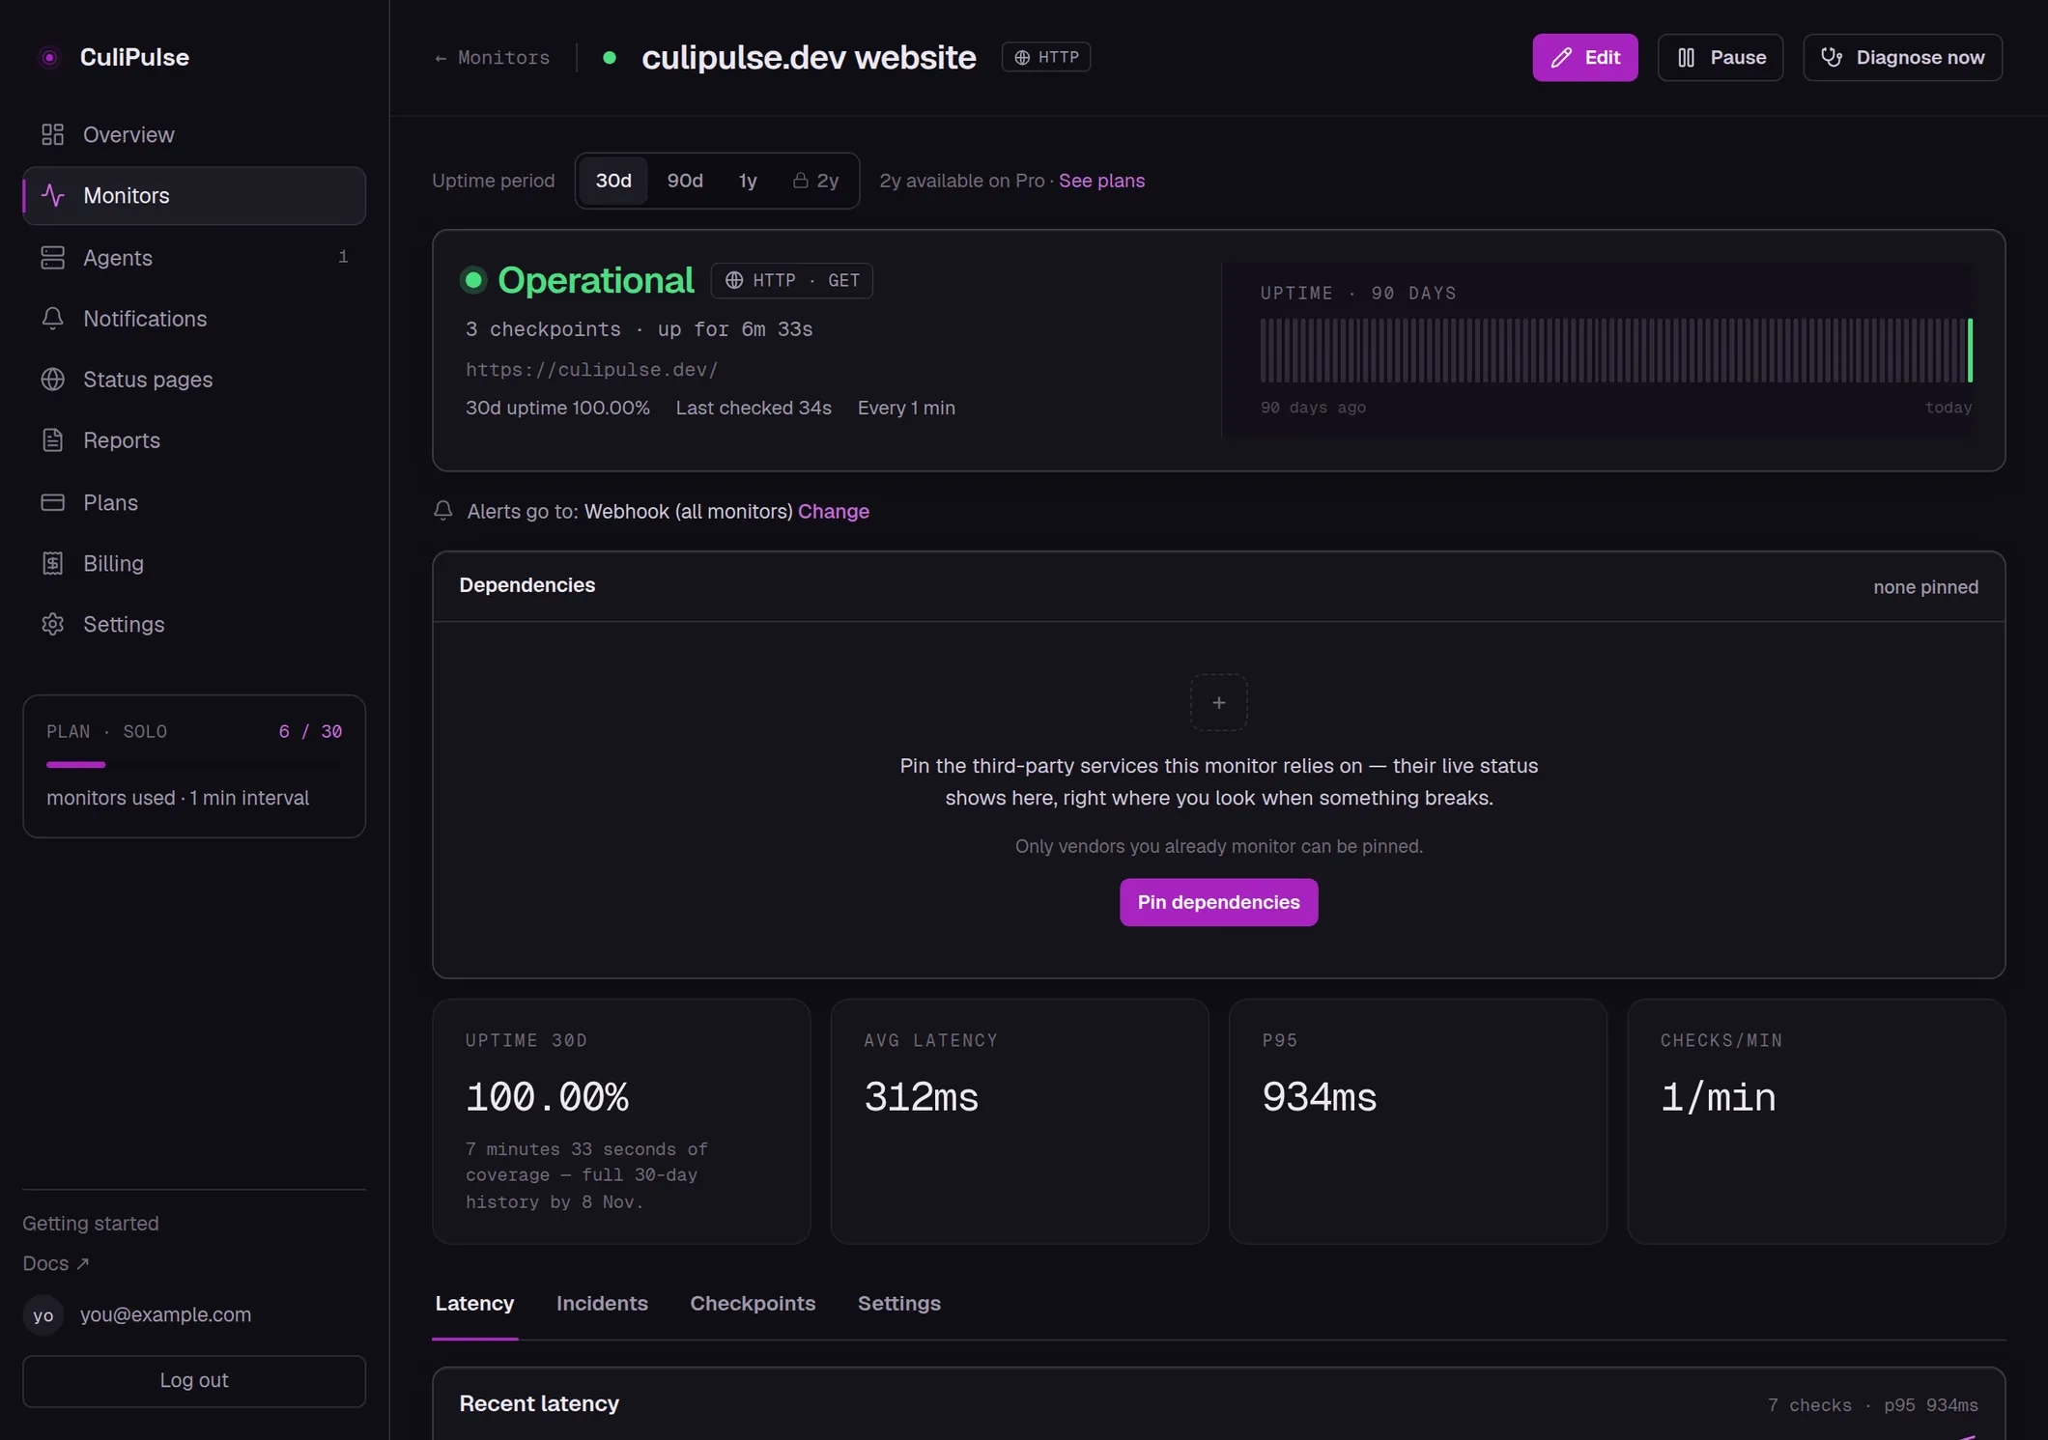This screenshot has height=1440, width=2048.
Task: Click the Plans card icon
Action: (x=52, y=502)
